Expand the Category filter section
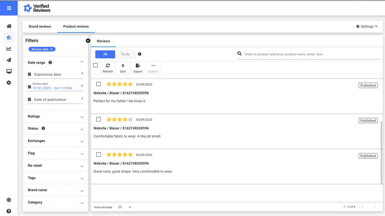Screen dimensions: 385x216 55,202
